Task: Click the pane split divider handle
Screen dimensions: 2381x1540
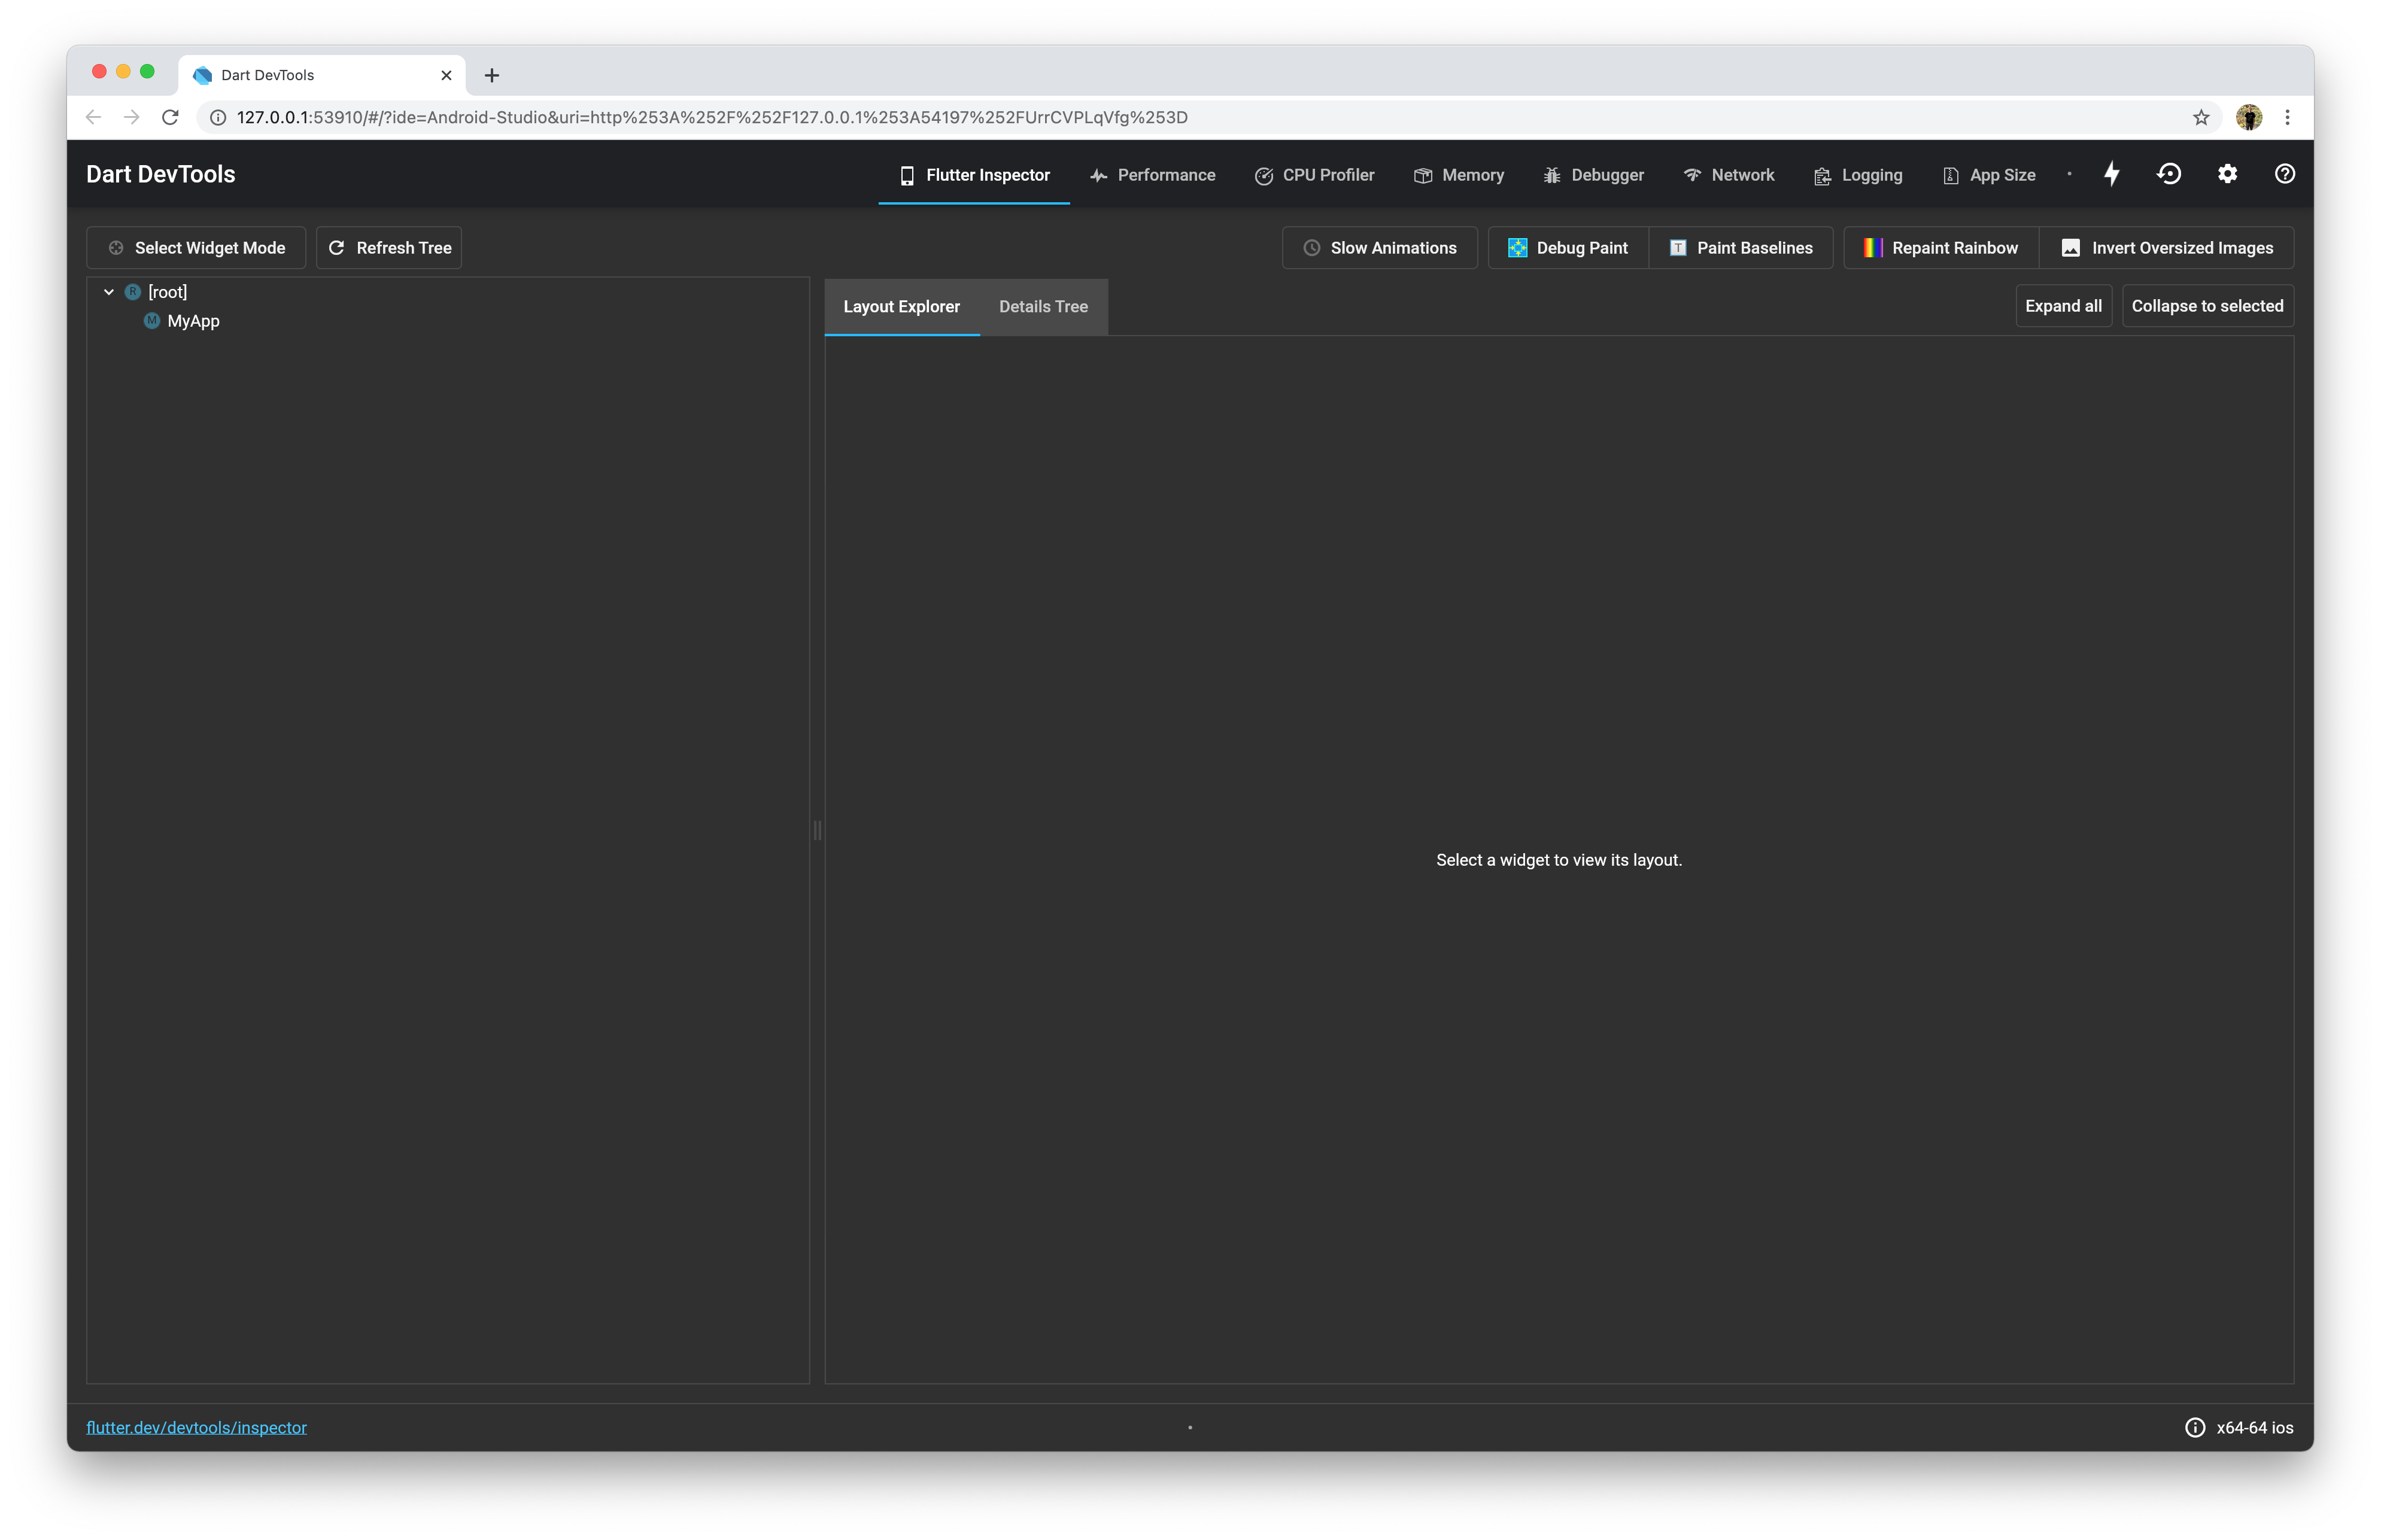Action: click(818, 830)
